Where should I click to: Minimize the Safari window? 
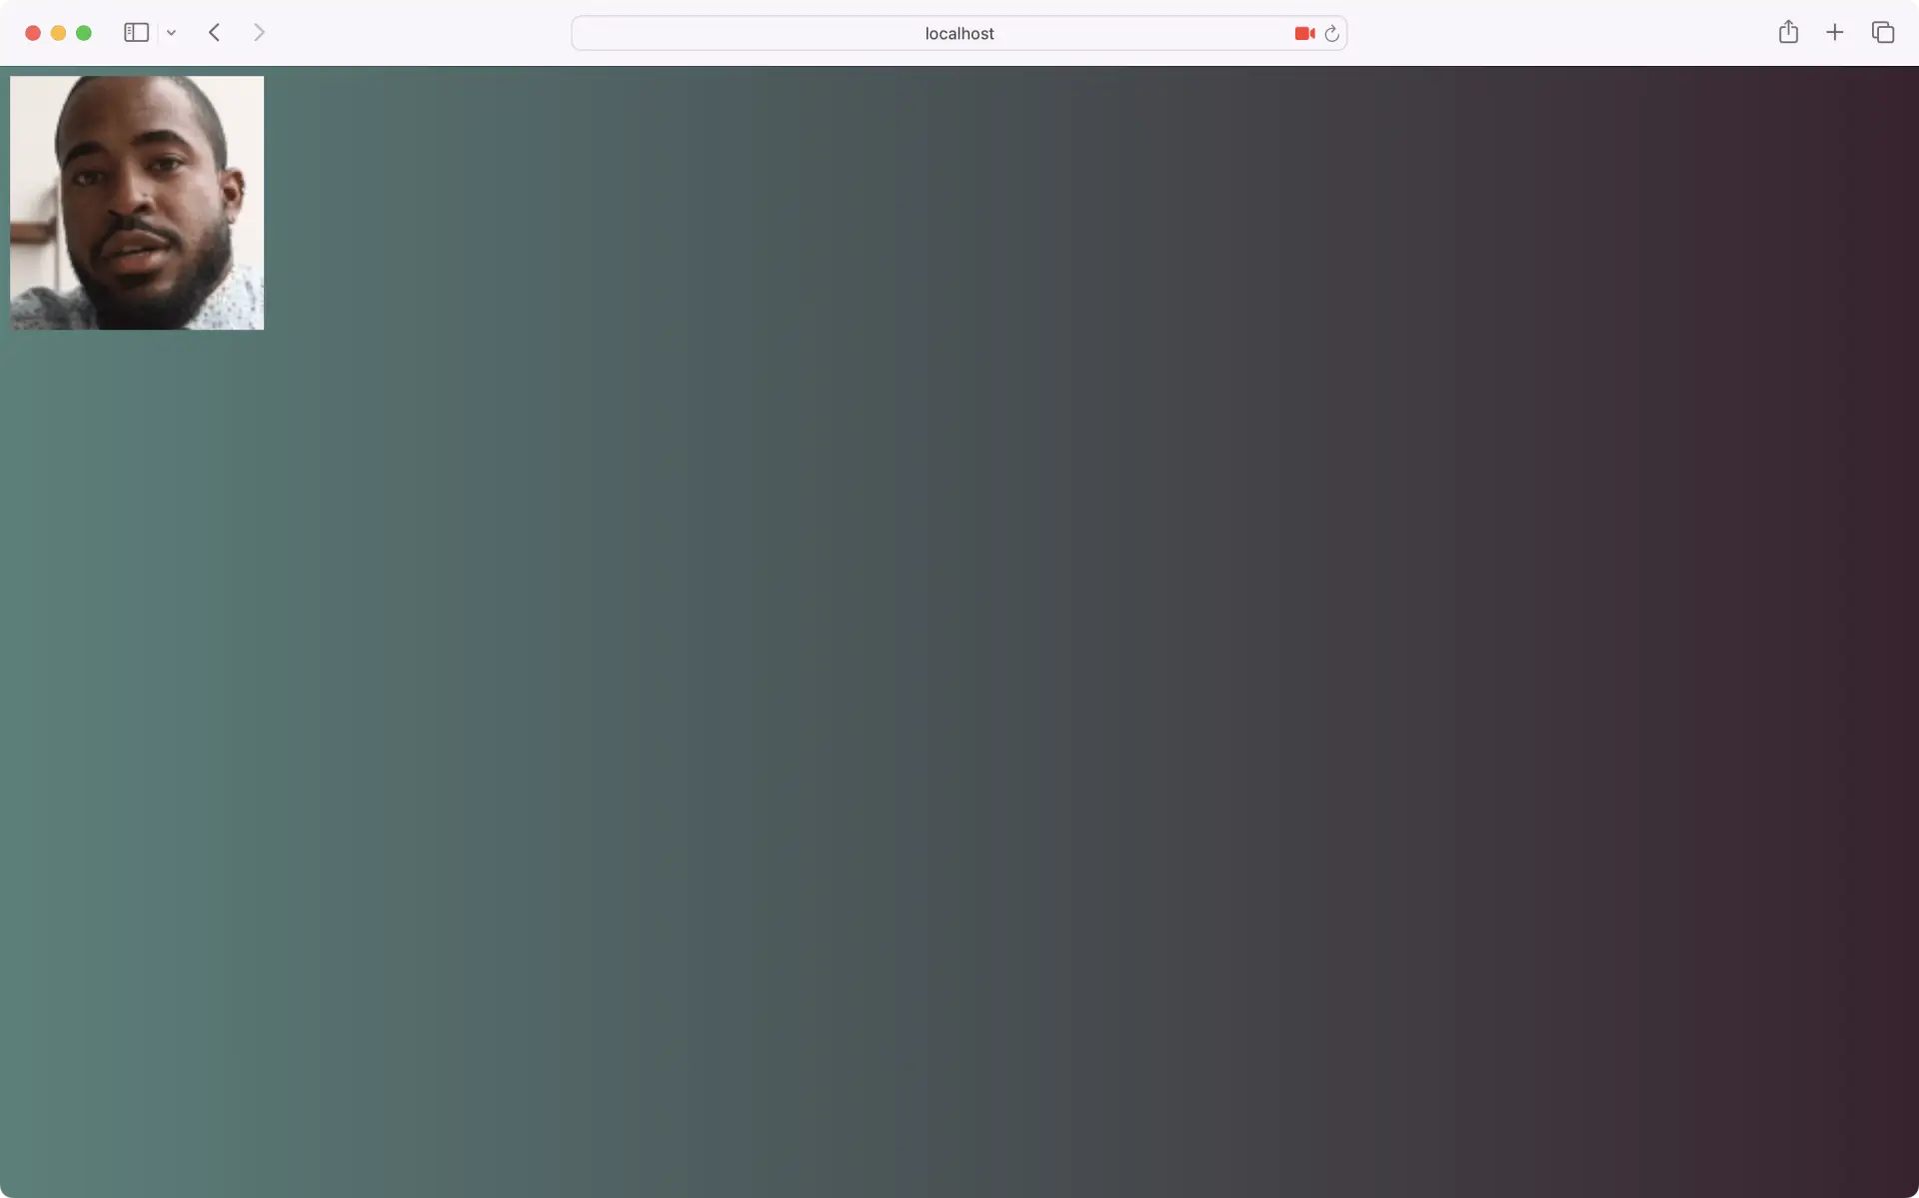58,33
